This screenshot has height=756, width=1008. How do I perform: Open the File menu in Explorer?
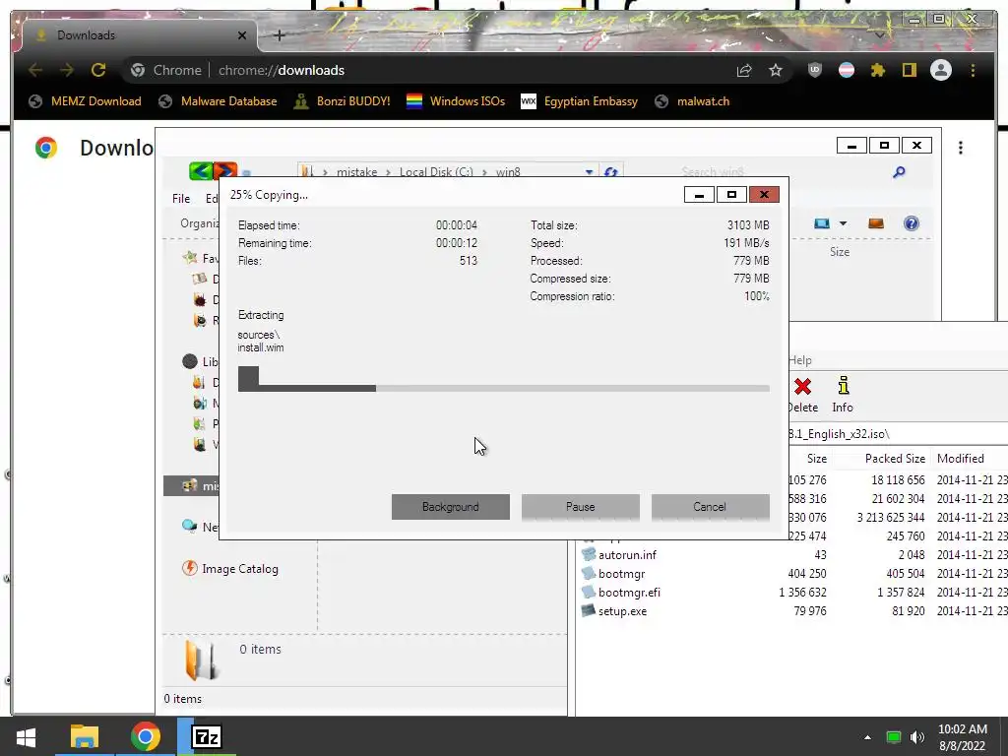click(x=181, y=199)
